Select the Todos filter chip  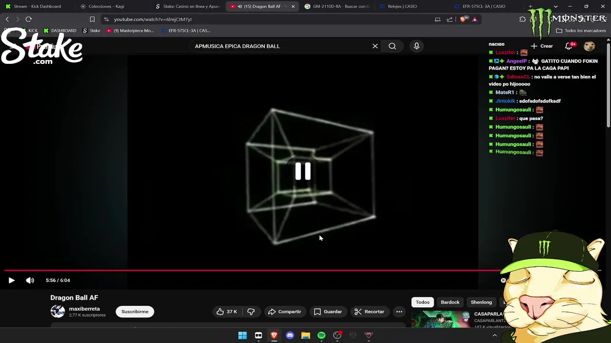(422, 302)
